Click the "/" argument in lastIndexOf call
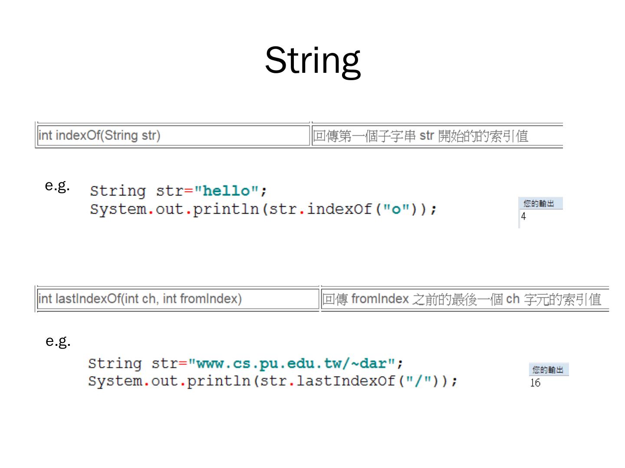Viewport: 625px width, 468px height. coord(418,381)
